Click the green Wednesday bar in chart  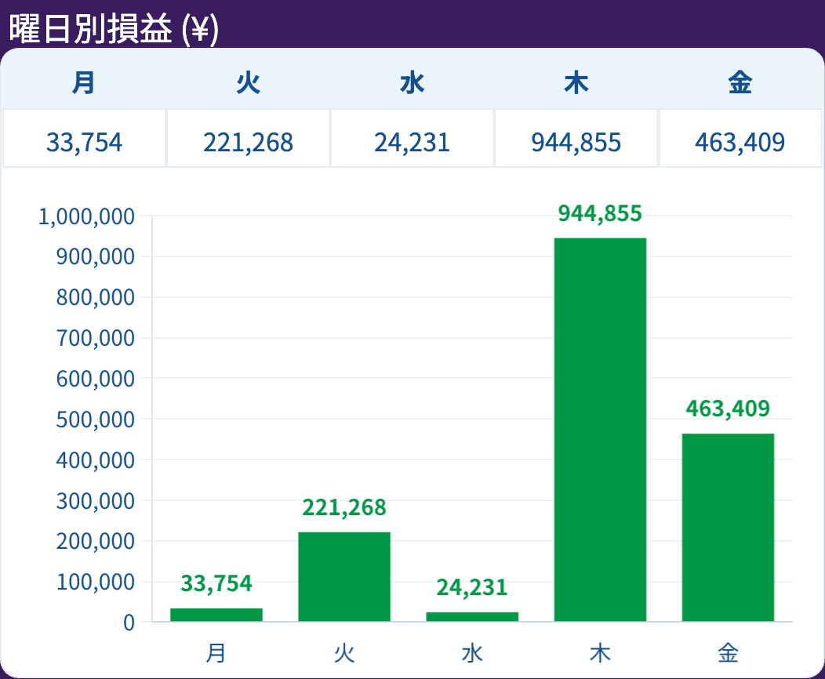click(472, 617)
